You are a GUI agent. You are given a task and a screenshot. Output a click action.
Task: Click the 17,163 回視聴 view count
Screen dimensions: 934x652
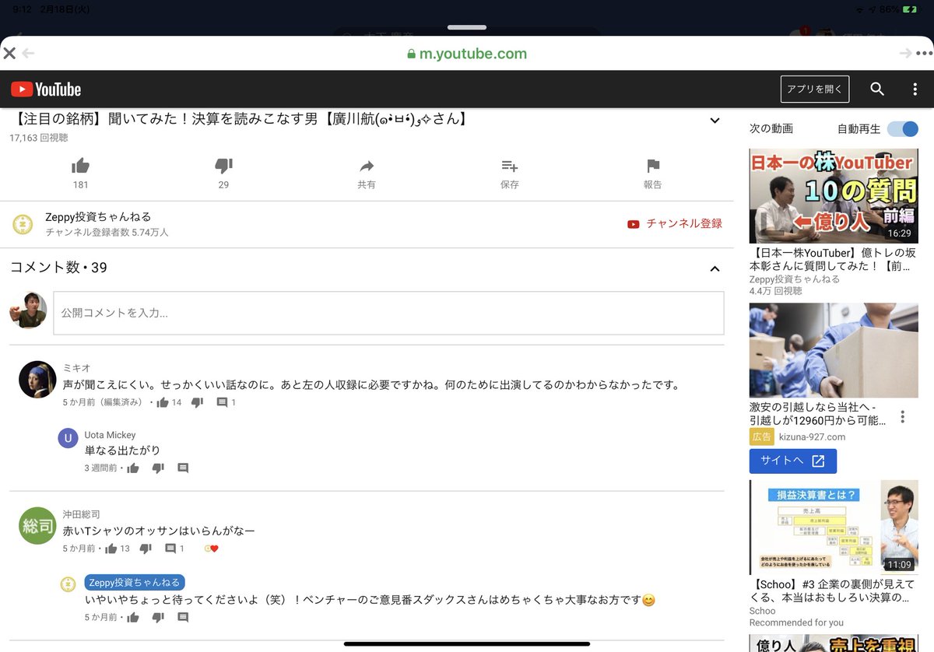tap(39, 138)
